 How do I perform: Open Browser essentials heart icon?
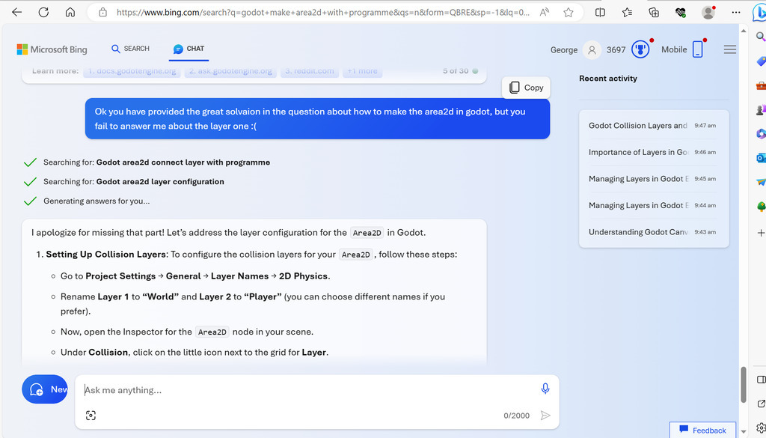pos(681,13)
